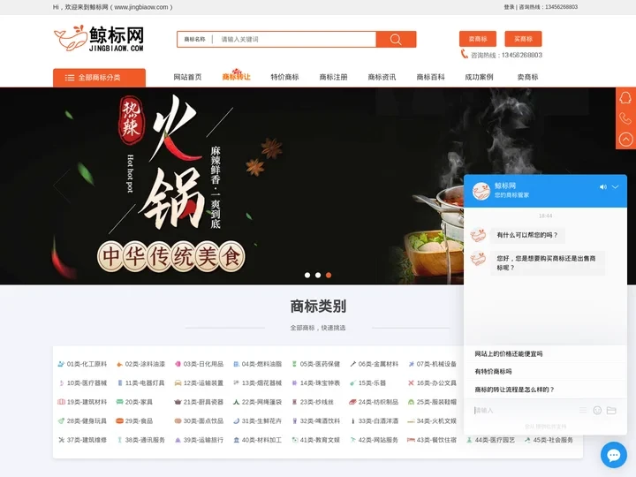636x477 pixels.
Task: Click the 鲸标网 whale logo
Action: click(x=99, y=39)
